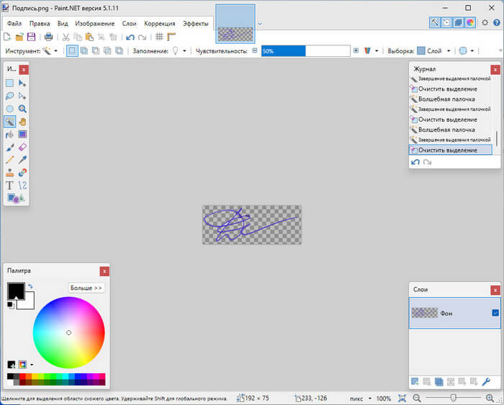The image size is (504, 405).
Task: Click the Open folder icon in toolbar
Action: (x=19, y=37)
